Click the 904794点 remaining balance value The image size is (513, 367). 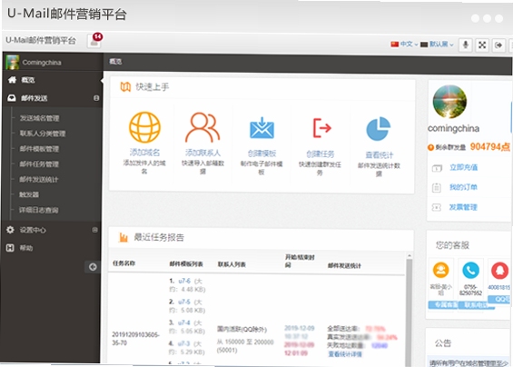(490, 146)
